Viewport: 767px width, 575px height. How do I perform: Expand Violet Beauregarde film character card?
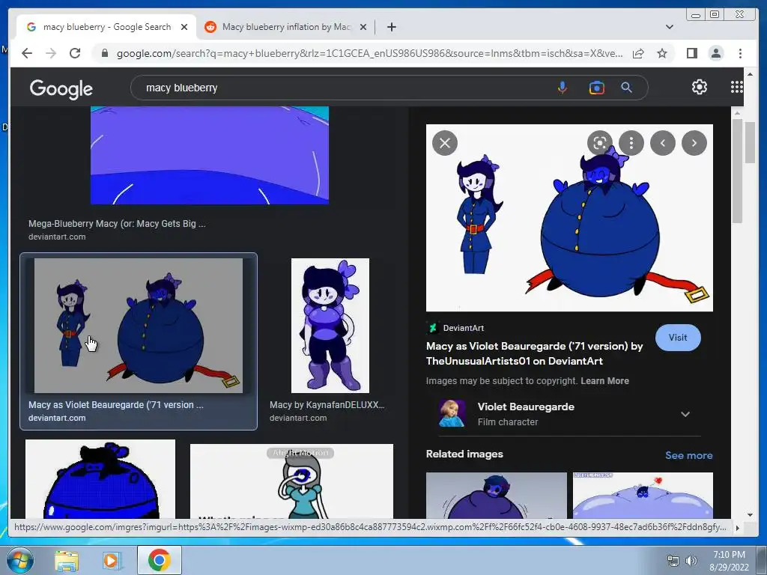coord(685,414)
